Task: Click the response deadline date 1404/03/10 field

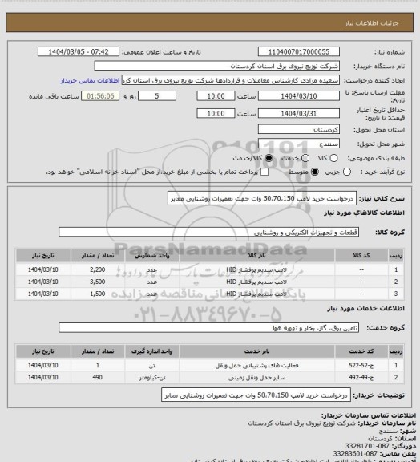Action: click(299, 96)
